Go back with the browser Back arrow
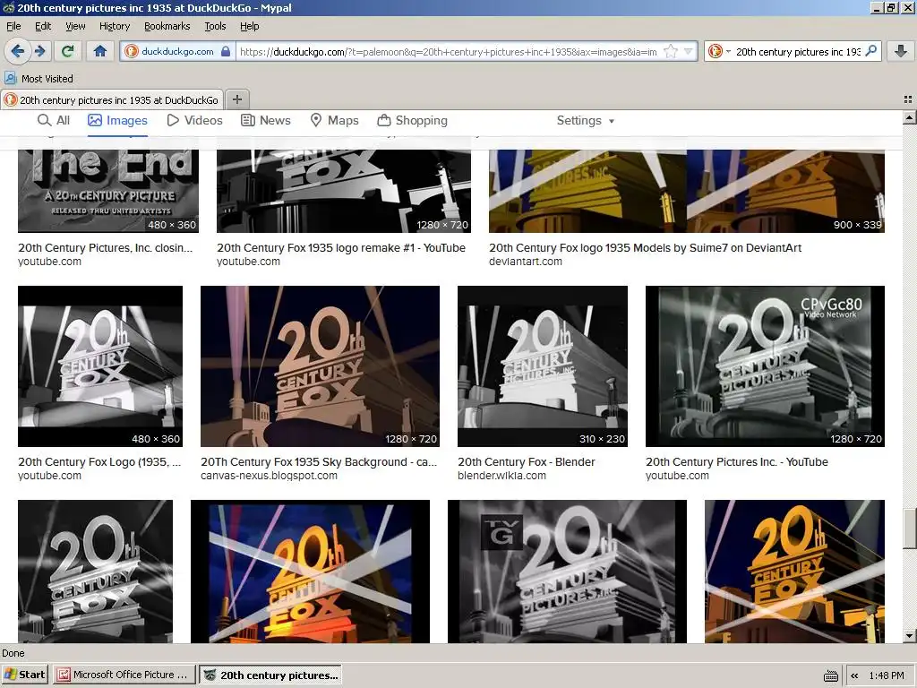 pos(18,51)
